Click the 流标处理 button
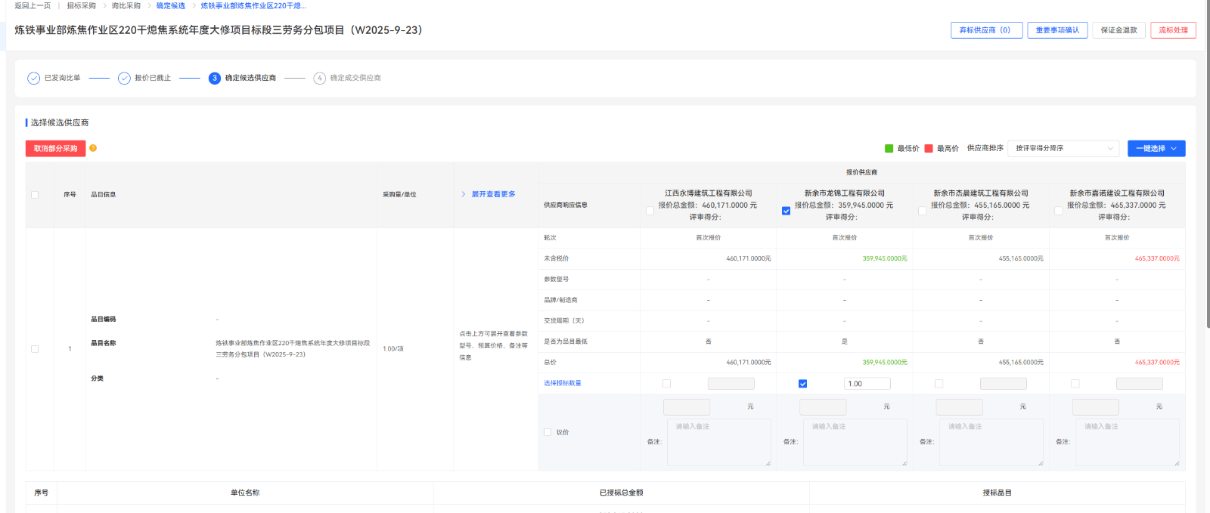 click(x=1173, y=30)
